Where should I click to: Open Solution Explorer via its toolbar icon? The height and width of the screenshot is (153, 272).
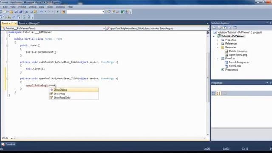(x=109, y=12)
